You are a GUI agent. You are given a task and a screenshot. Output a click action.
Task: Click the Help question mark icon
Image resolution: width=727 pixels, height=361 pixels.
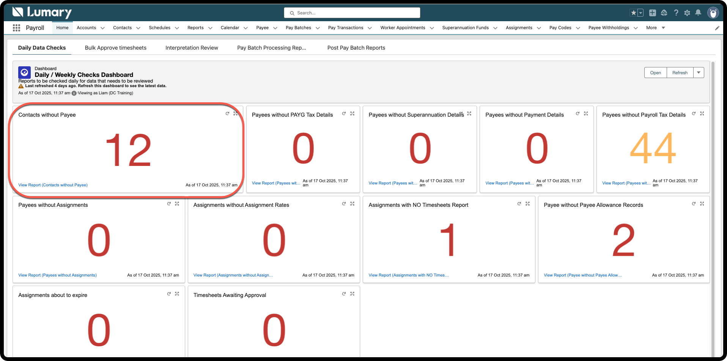pos(676,13)
